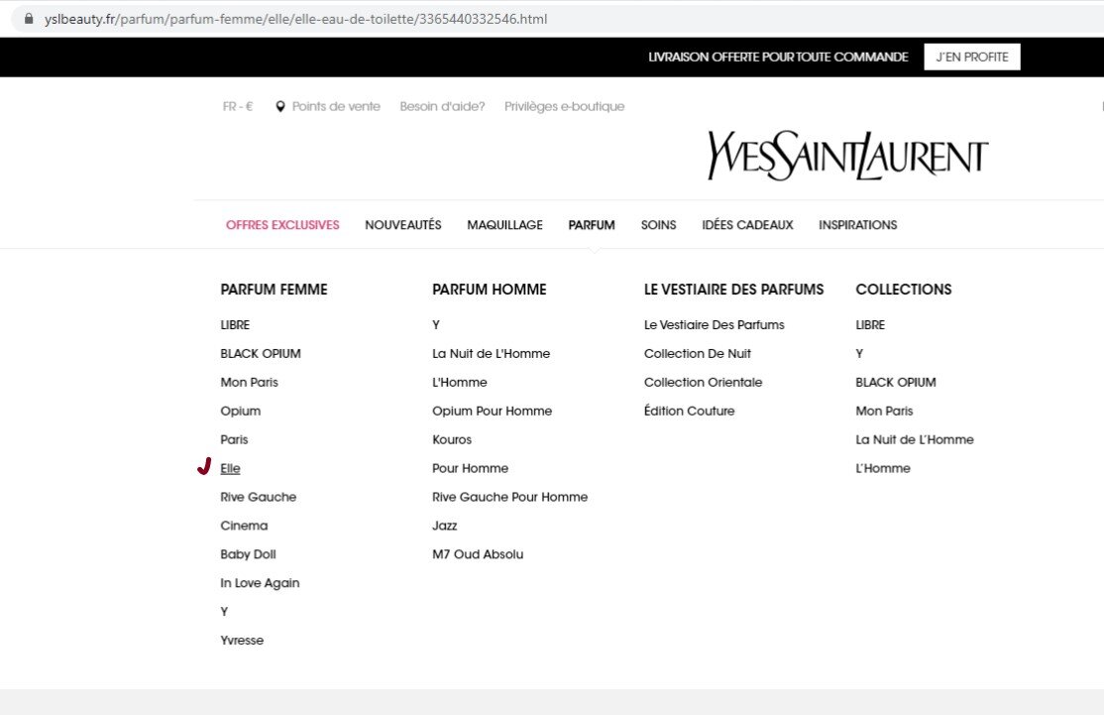
Task: Open the Besoin d'aide? page
Action: [441, 106]
